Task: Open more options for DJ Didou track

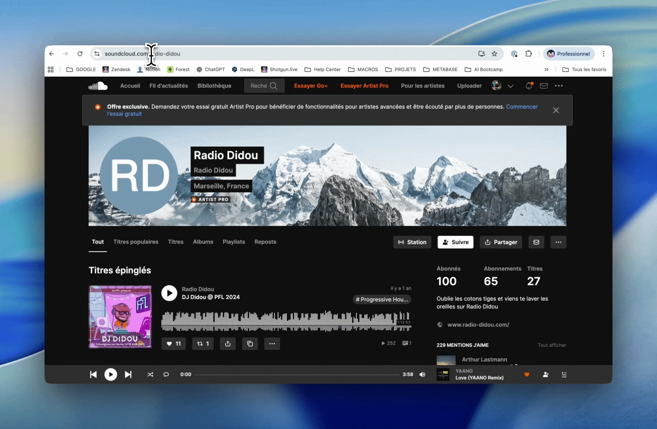Action: [x=272, y=344]
